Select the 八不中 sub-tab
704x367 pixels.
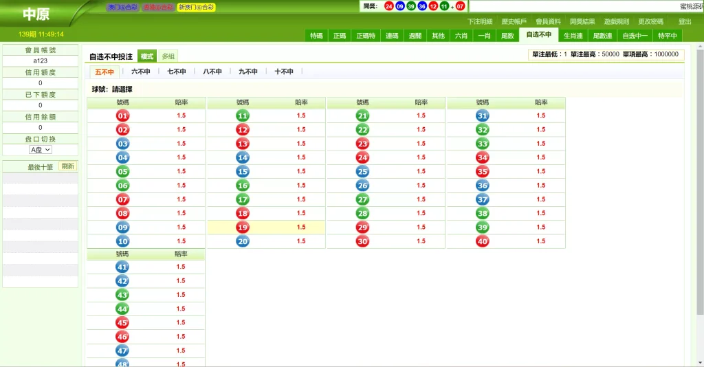pos(212,71)
